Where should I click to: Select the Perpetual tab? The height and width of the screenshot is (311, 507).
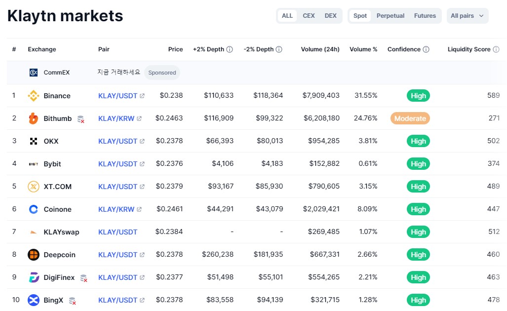390,15
